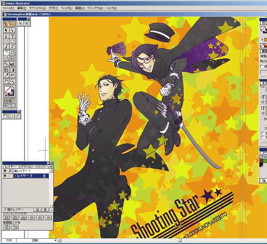
Task: Select the Type tool
Action: pos(12,36)
